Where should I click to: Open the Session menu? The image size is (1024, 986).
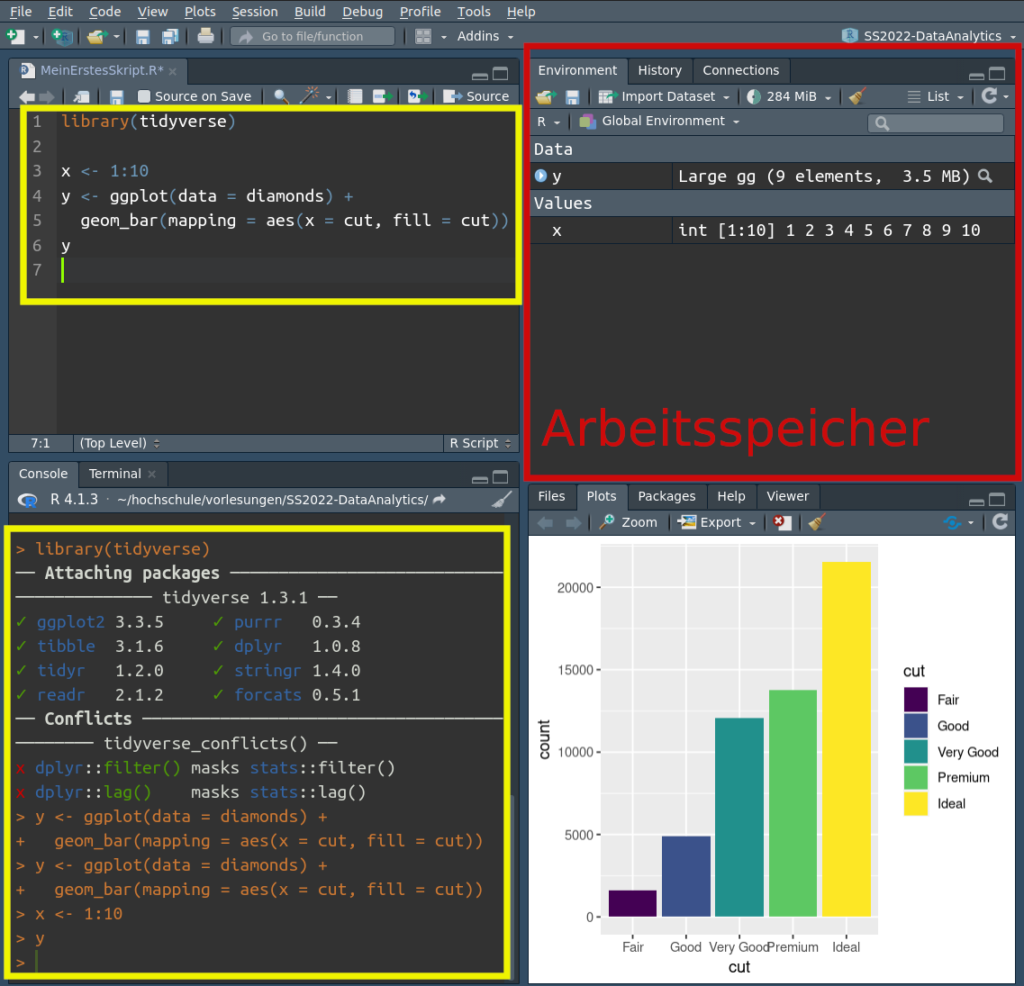[x=255, y=12]
